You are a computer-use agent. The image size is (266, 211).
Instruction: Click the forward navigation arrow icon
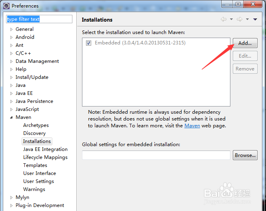(239, 19)
